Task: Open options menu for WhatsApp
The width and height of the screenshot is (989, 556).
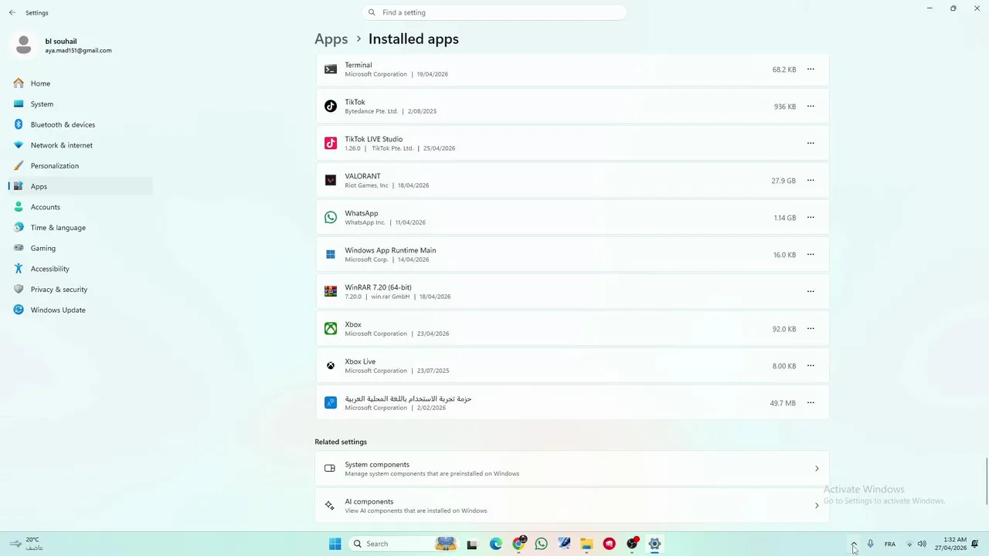Action: 811,218
